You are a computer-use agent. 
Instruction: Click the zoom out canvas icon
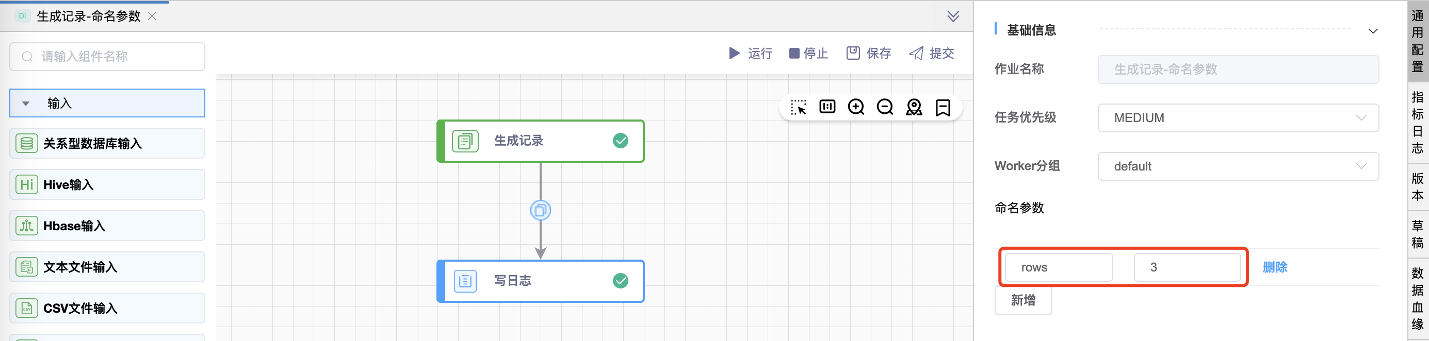pyautogui.click(x=885, y=107)
